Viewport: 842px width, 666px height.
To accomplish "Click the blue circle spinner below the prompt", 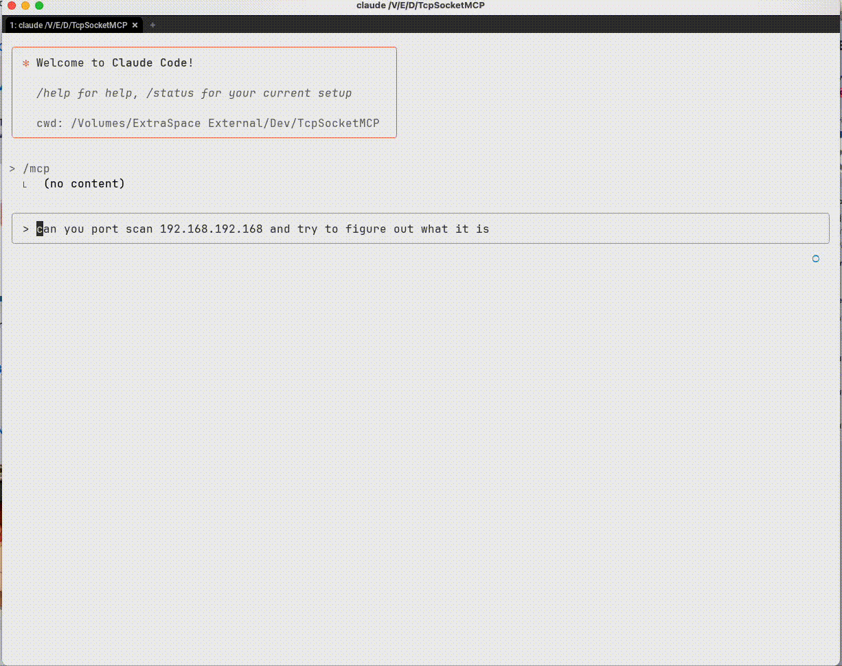I will tap(816, 259).
